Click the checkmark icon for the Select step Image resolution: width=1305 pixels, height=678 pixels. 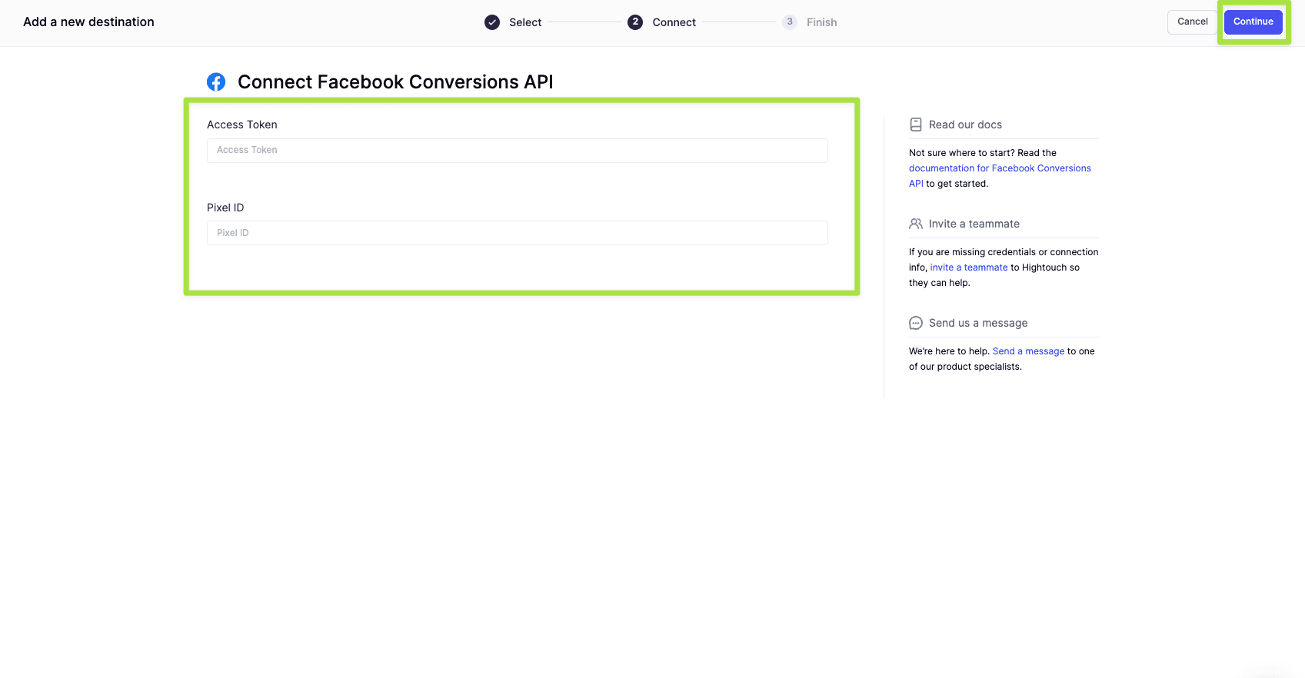click(x=492, y=22)
